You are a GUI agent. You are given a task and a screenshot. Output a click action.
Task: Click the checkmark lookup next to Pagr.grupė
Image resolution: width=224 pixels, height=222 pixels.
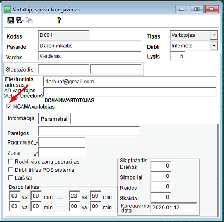click(x=36, y=143)
